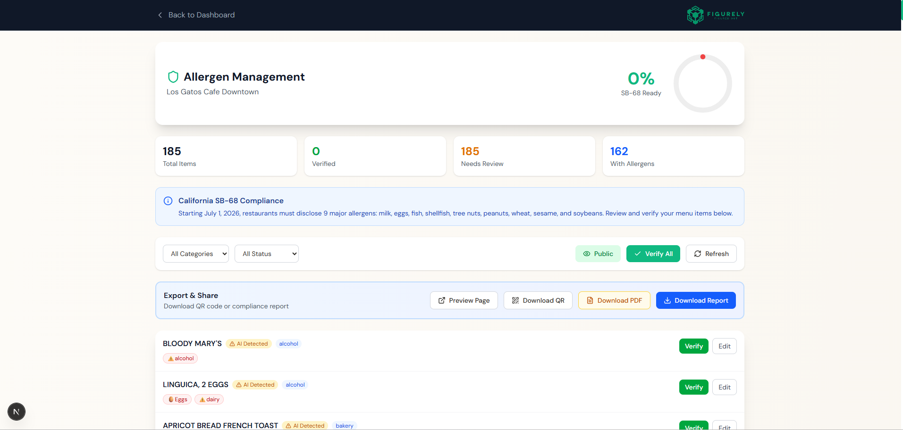
Task: Click the alcohol allergen tag on Bloody Mary's
Action: tap(180, 358)
